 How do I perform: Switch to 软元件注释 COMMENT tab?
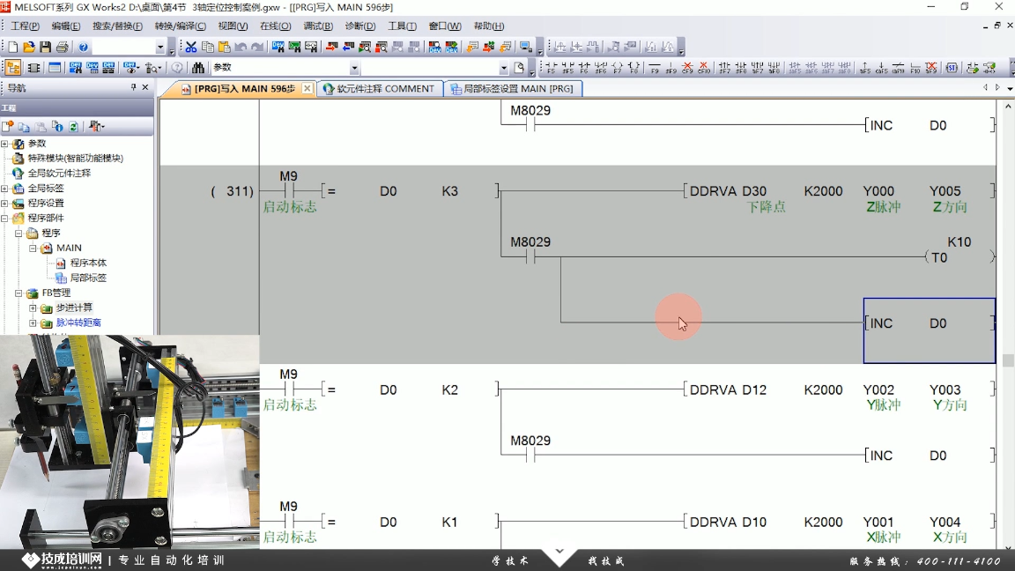coord(380,89)
